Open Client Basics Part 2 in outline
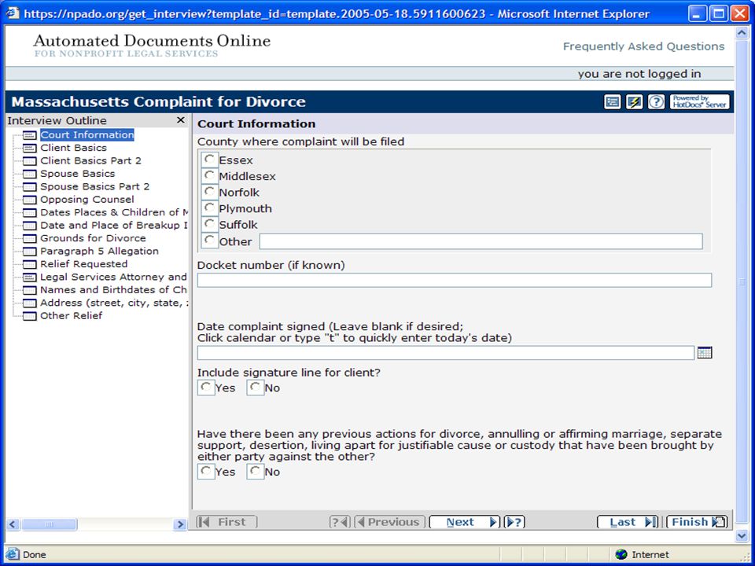 pos(90,160)
